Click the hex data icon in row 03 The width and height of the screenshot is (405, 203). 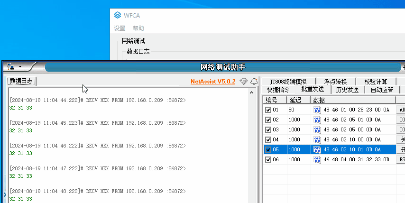[x=317, y=129]
